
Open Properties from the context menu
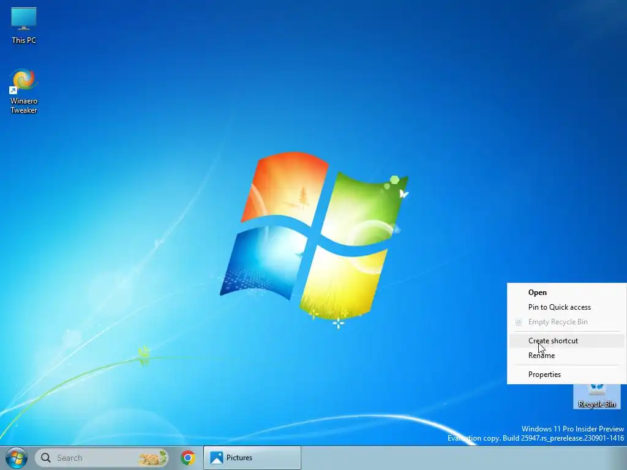tap(566, 374)
